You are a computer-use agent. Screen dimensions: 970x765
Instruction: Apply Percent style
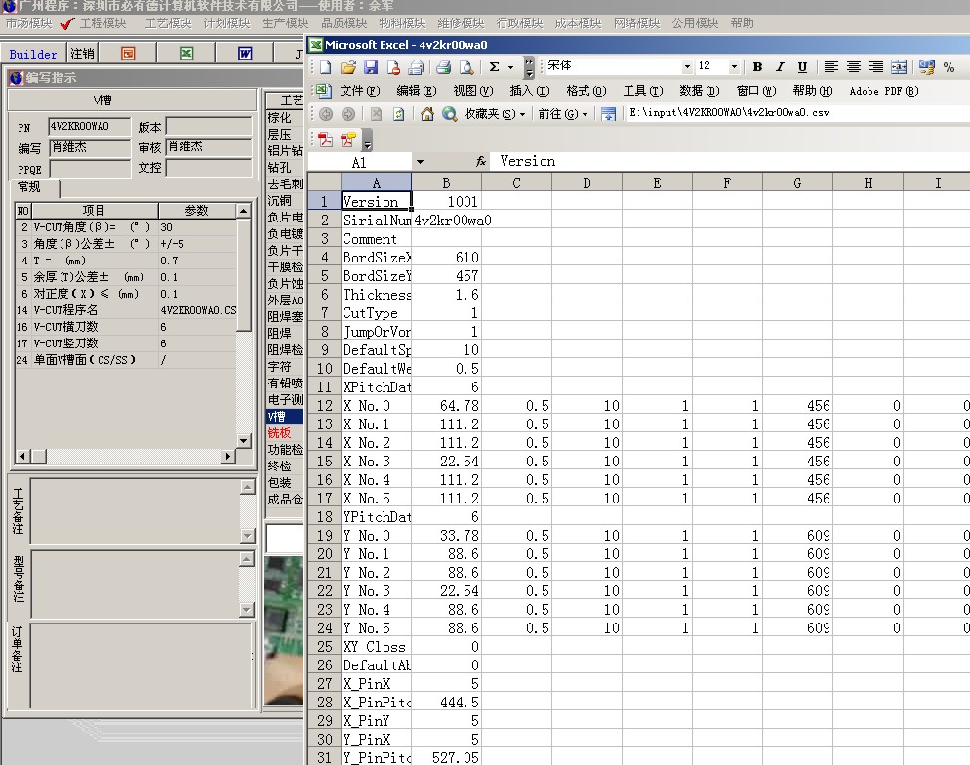(x=949, y=67)
